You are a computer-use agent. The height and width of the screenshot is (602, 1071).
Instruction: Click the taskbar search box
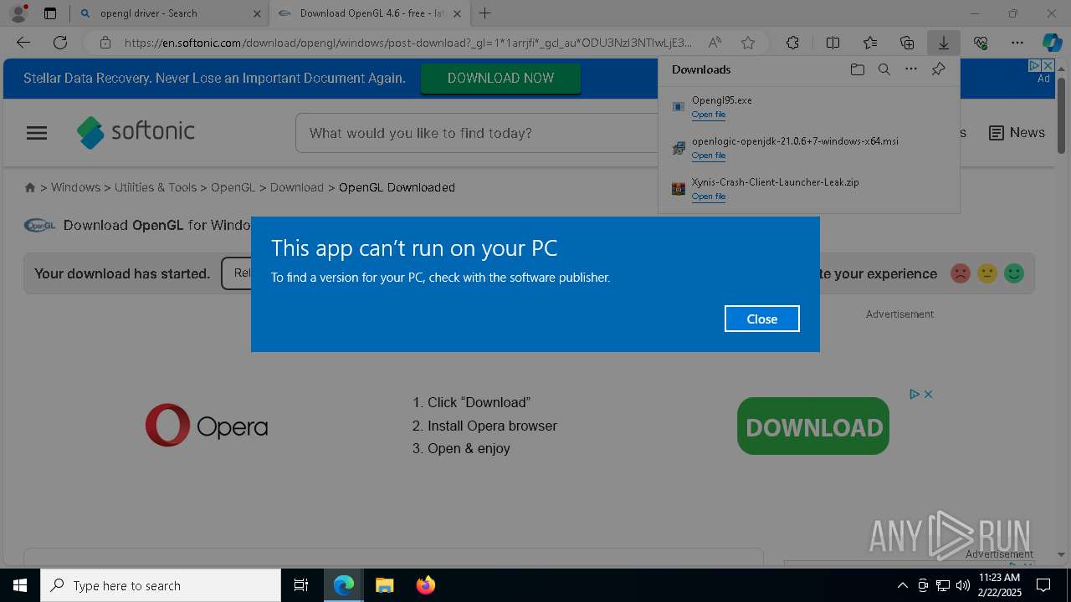click(x=161, y=585)
